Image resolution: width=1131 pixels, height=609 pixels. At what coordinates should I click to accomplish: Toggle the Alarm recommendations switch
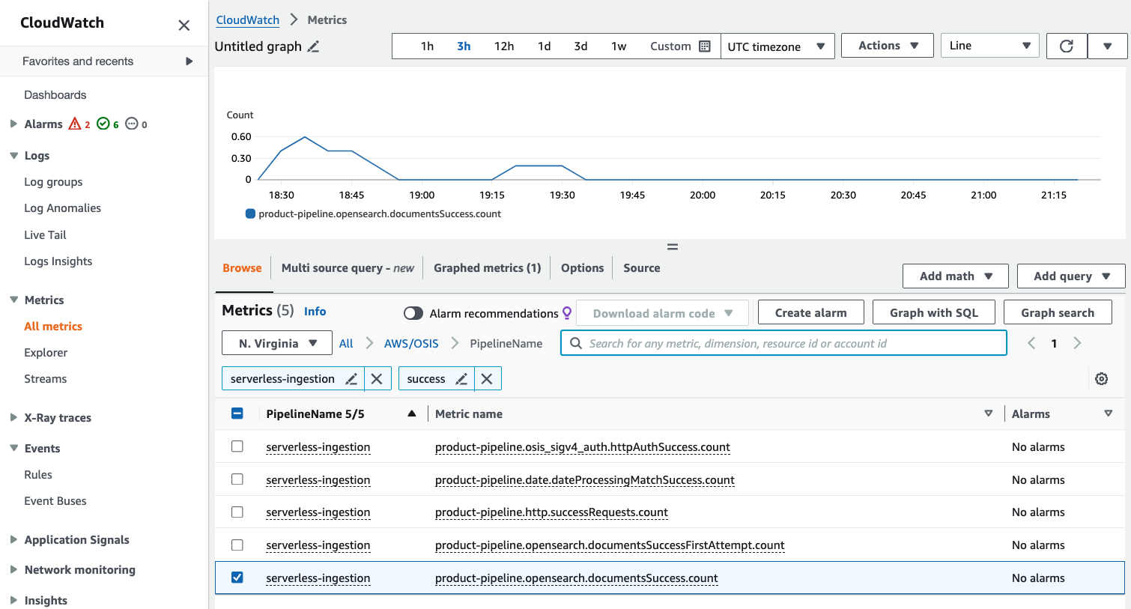(x=413, y=313)
